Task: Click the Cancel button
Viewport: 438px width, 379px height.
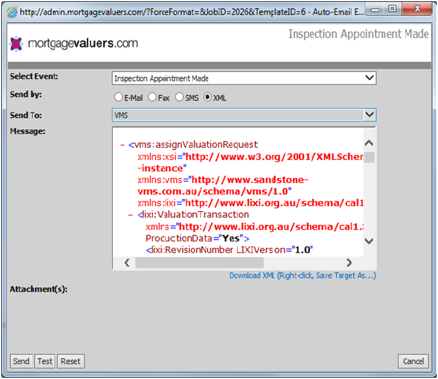Action: tap(413, 361)
